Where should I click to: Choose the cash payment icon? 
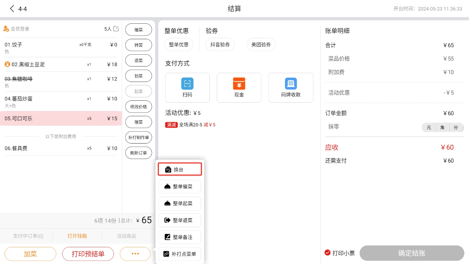pyautogui.click(x=239, y=84)
